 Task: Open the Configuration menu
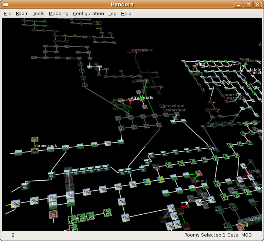click(x=88, y=14)
